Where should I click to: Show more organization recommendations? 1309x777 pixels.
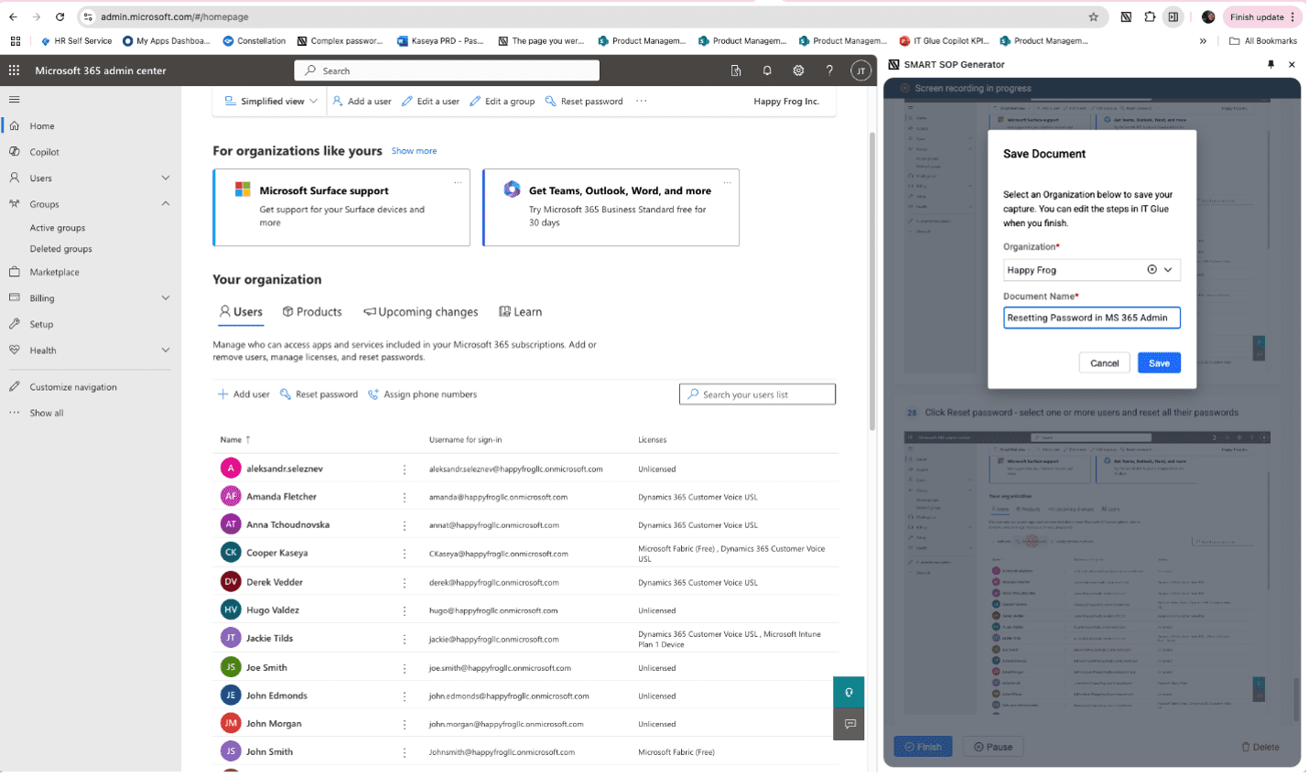click(x=414, y=150)
